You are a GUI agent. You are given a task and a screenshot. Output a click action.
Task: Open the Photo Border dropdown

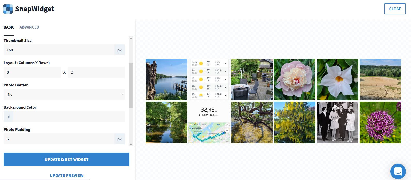[64, 94]
